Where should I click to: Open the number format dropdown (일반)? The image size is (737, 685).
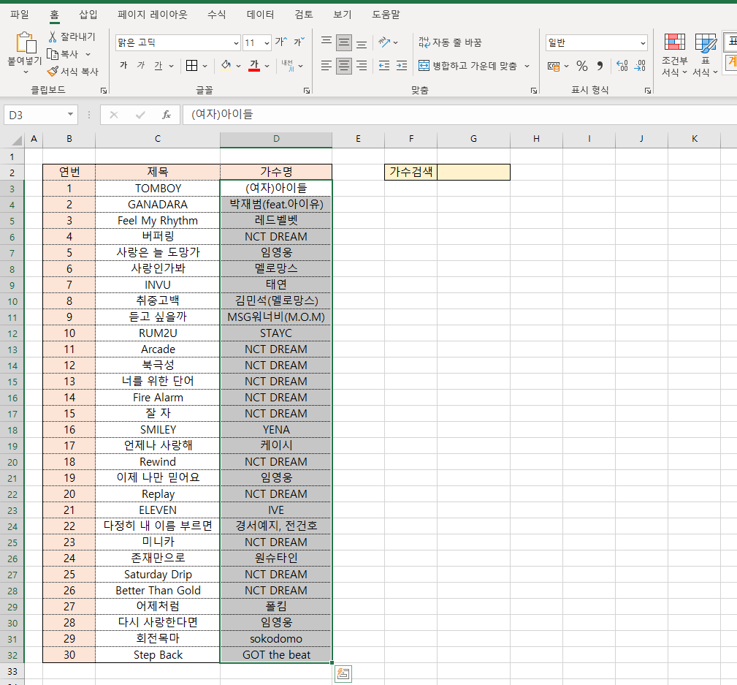click(x=643, y=43)
